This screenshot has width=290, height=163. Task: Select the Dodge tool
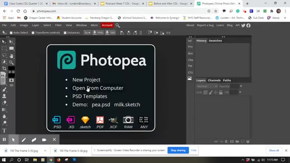point(4,123)
